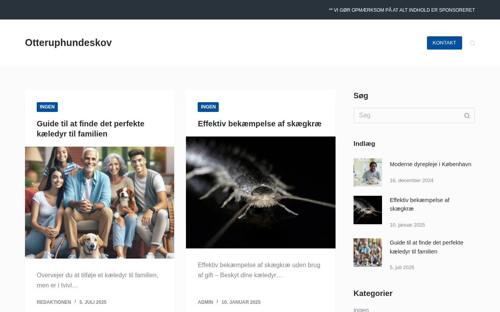This screenshot has height=312, width=500.
Task: Select the '5. juli 2025' sidebar date
Action: coord(402,268)
